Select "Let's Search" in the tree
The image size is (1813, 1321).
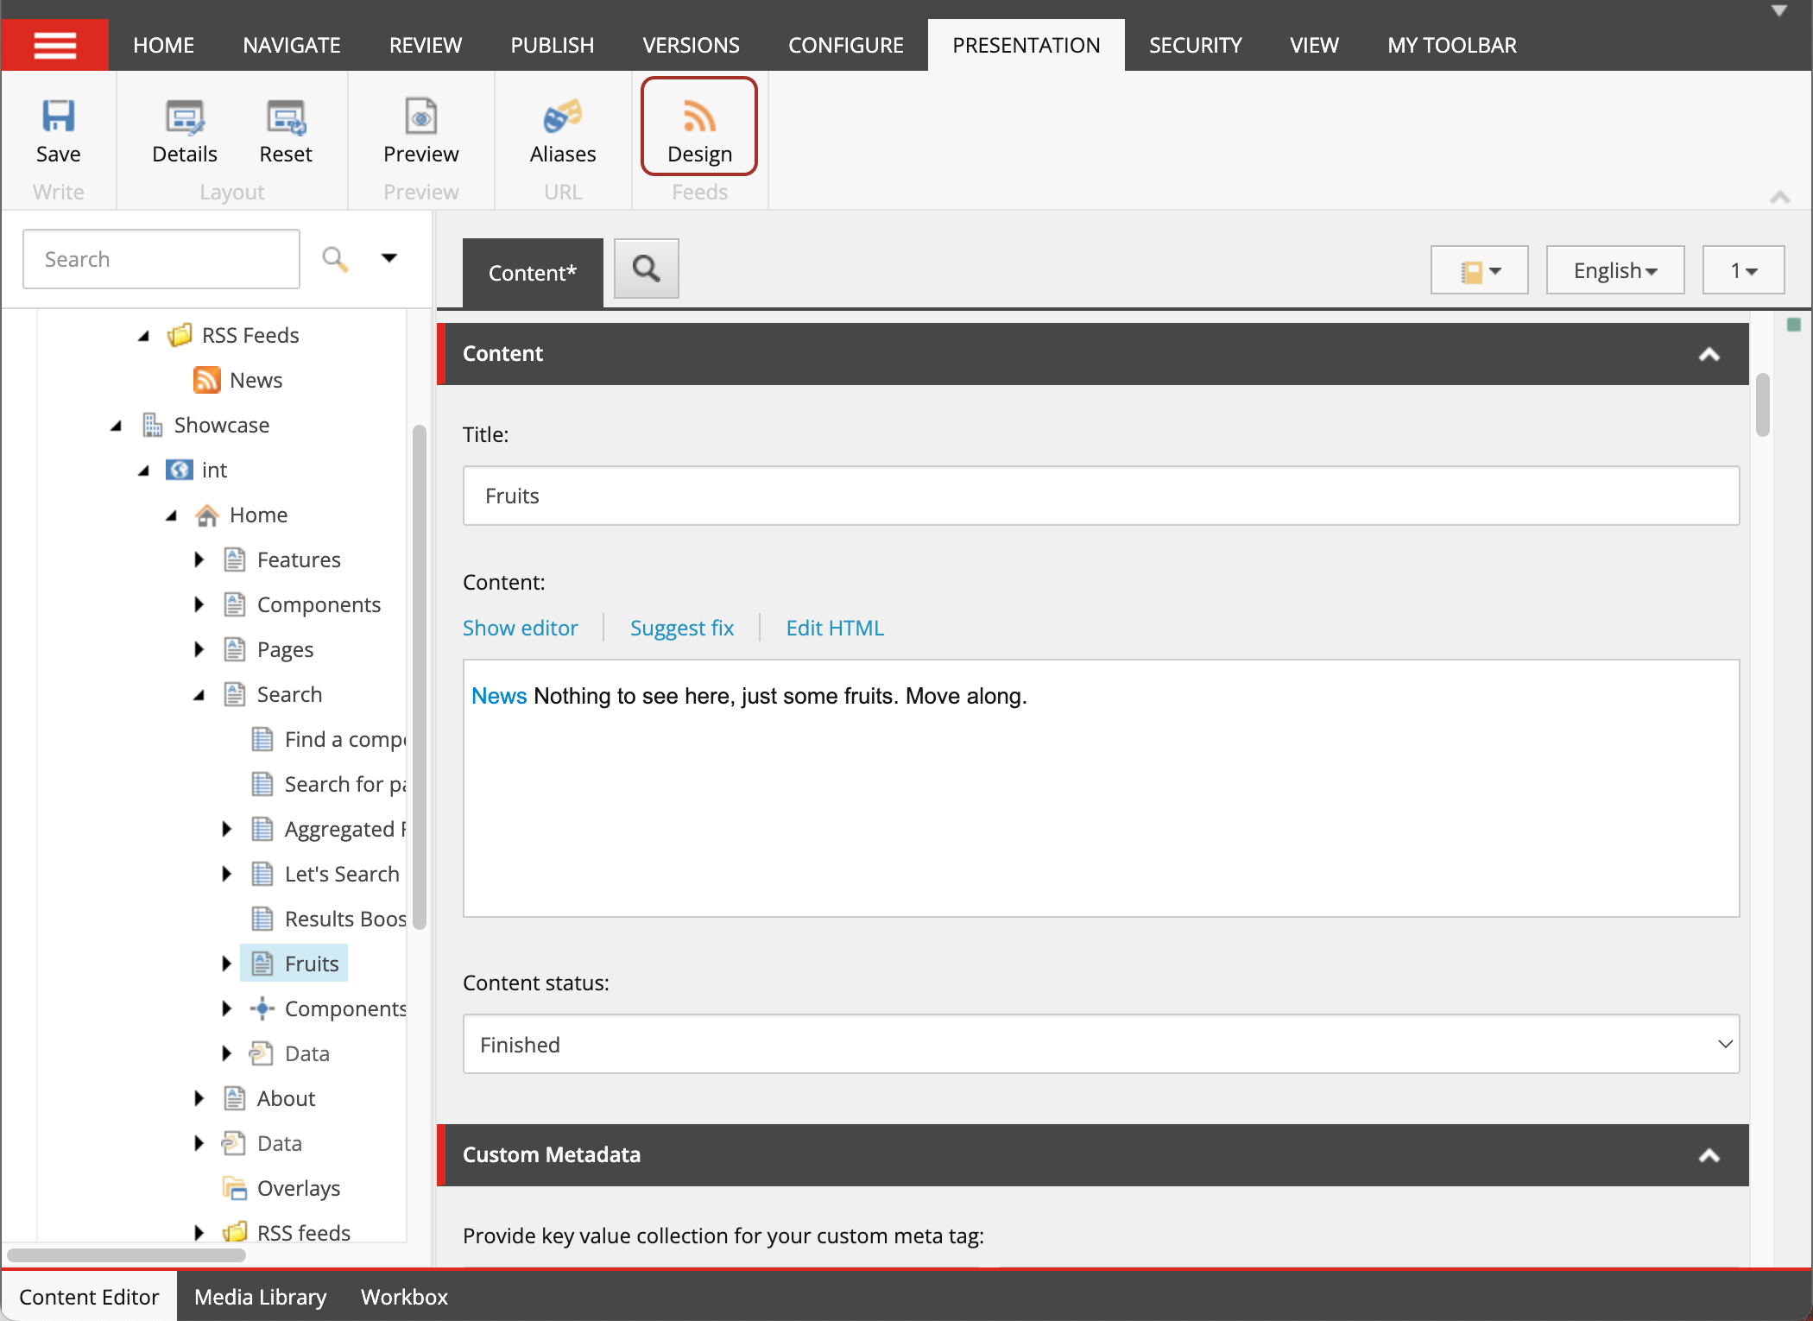[341, 874]
